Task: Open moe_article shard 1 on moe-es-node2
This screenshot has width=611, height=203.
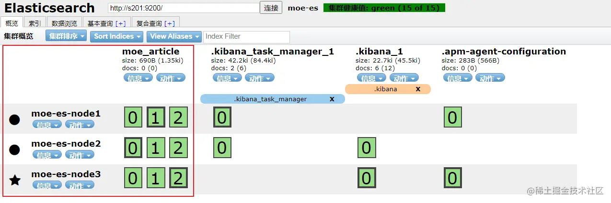Action: (156, 148)
